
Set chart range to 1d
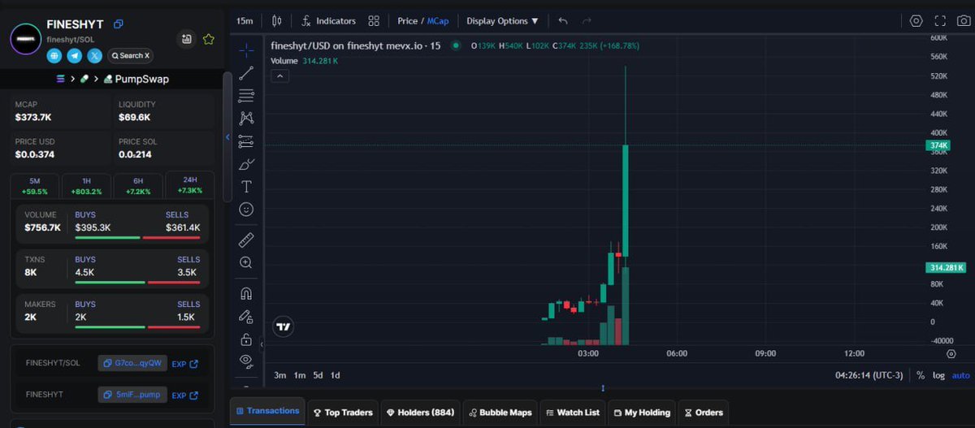pyautogui.click(x=336, y=375)
